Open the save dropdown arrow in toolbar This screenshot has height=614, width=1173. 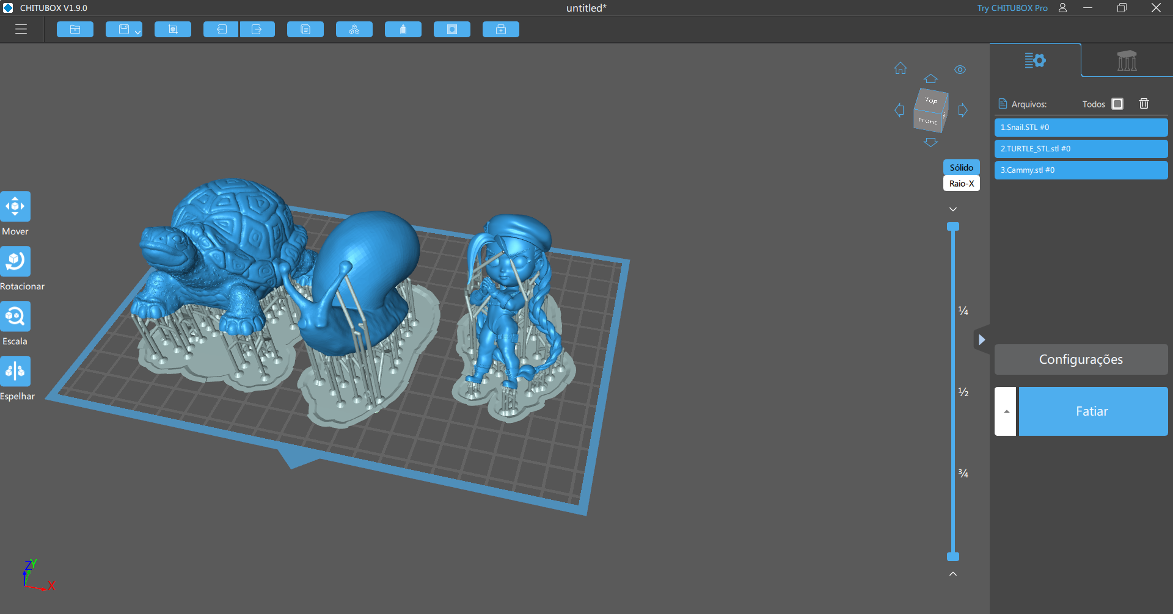click(x=138, y=32)
